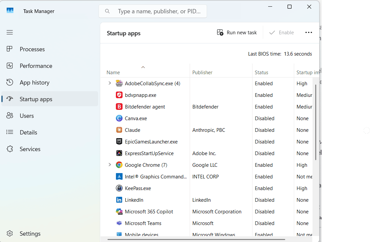Click the Processes sidebar icon
Image resolution: width=370 pixels, height=242 pixels.
9,49
